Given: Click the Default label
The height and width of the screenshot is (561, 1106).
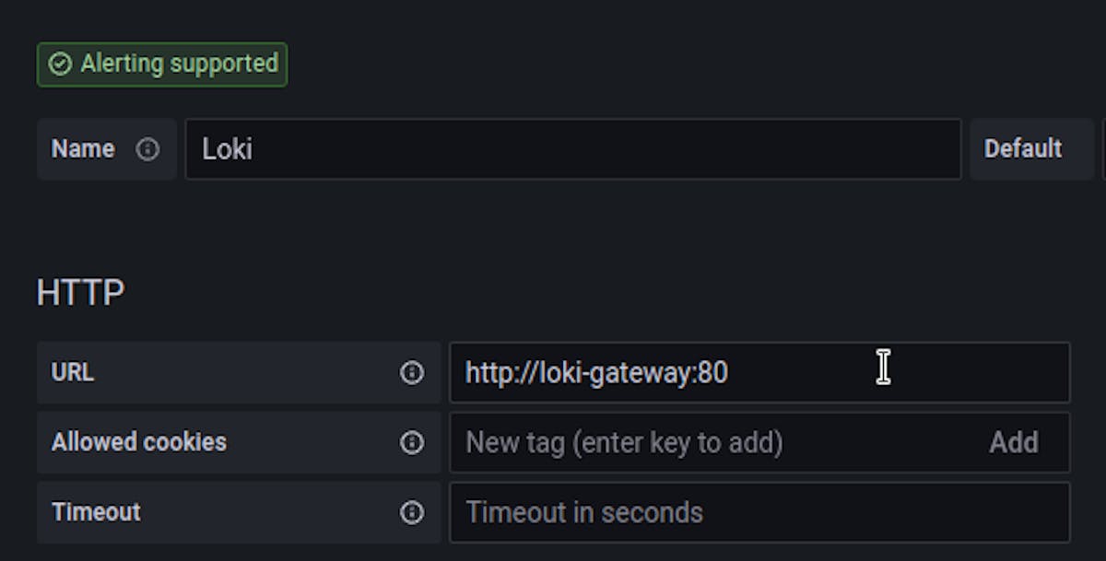Looking at the screenshot, I should (1022, 149).
